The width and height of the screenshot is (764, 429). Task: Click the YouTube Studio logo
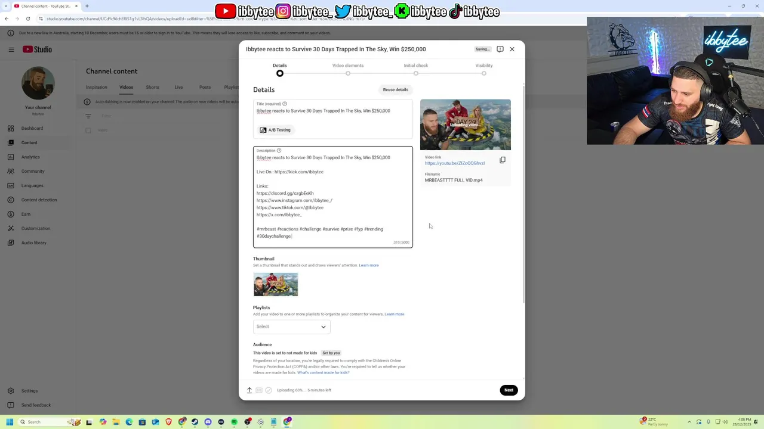pos(37,49)
